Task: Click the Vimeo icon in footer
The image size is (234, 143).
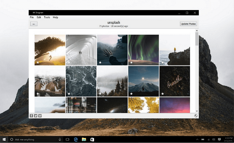Action: [x=40, y=116]
